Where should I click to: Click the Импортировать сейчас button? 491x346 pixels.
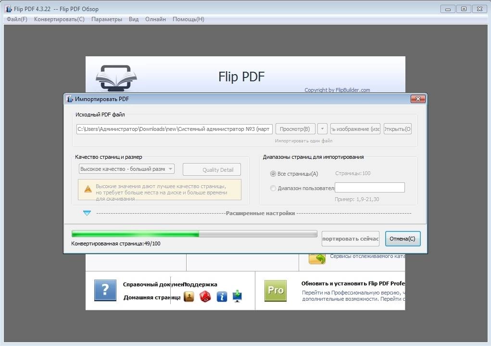[351, 239]
